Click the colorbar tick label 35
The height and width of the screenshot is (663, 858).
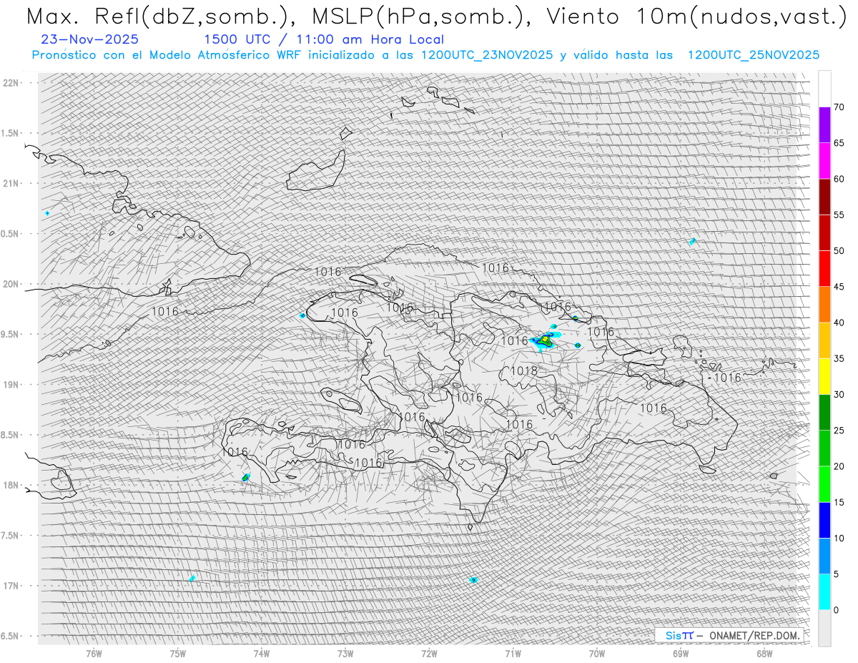point(839,358)
